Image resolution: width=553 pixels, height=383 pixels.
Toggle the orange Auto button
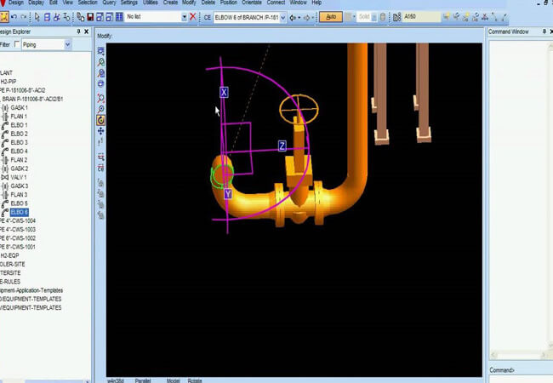(331, 16)
